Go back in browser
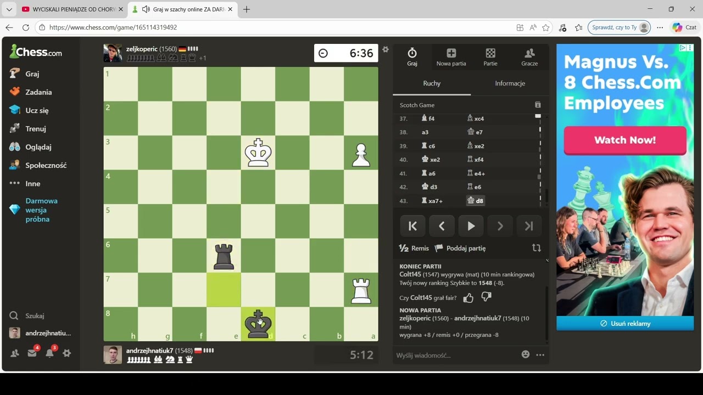This screenshot has height=395, width=703. point(9,27)
